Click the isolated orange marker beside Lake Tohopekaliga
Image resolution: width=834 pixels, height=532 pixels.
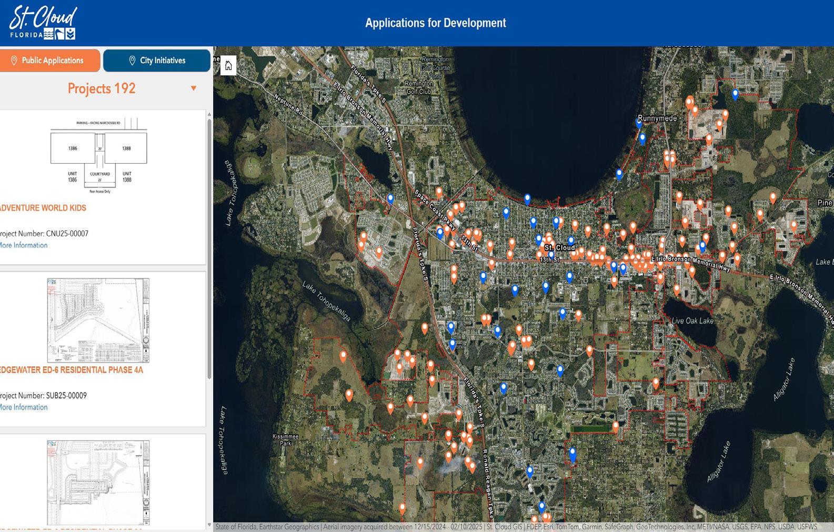click(x=343, y=356)
